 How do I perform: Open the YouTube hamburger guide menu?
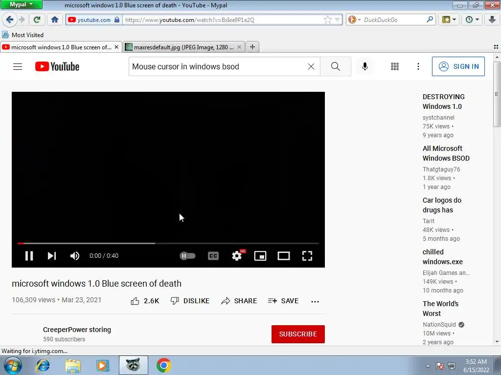[x=18, y=66]
